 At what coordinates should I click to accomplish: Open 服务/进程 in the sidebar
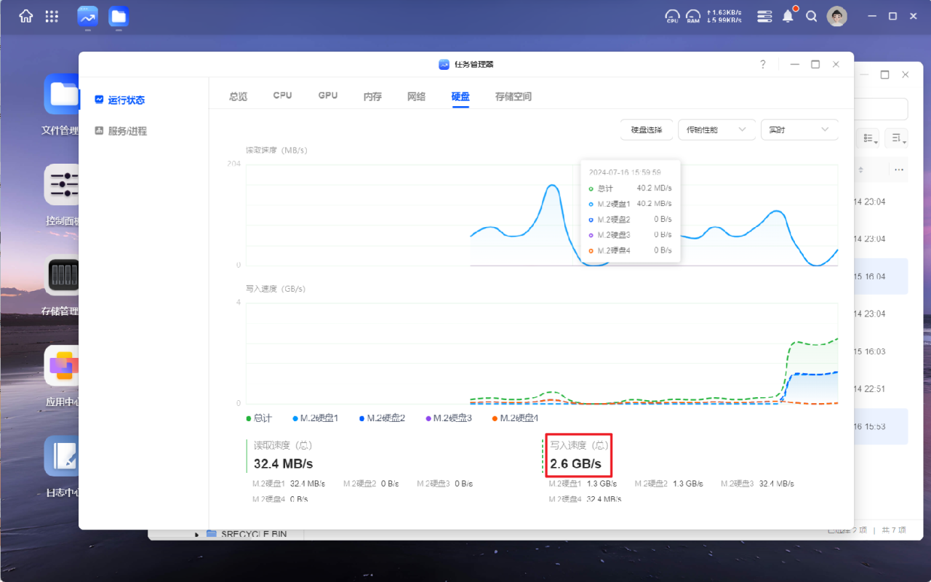[127, 131]
